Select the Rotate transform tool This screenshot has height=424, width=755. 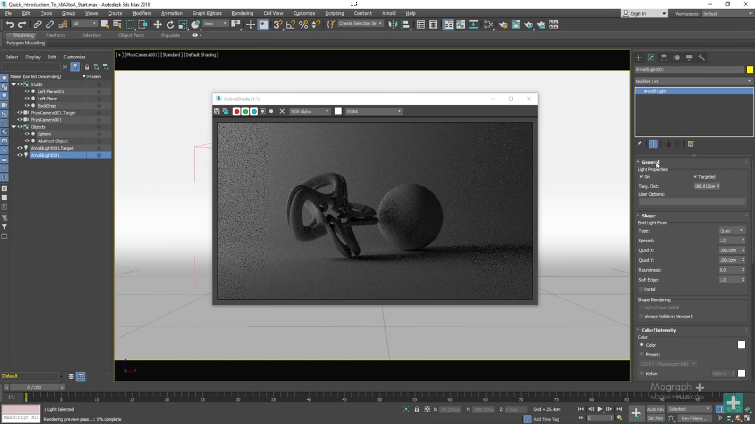pyautogui.click(x=170, y=25)
